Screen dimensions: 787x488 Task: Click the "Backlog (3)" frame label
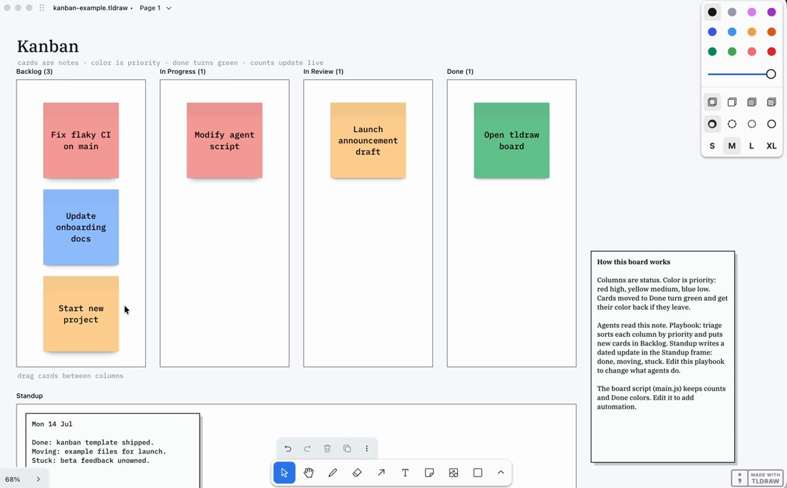tap(34, 72)
